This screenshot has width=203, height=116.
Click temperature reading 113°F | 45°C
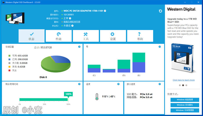point(109,97)
